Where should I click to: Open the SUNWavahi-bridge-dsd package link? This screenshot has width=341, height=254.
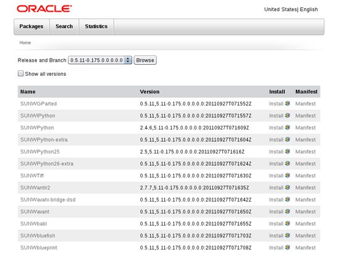coord(48,200)
